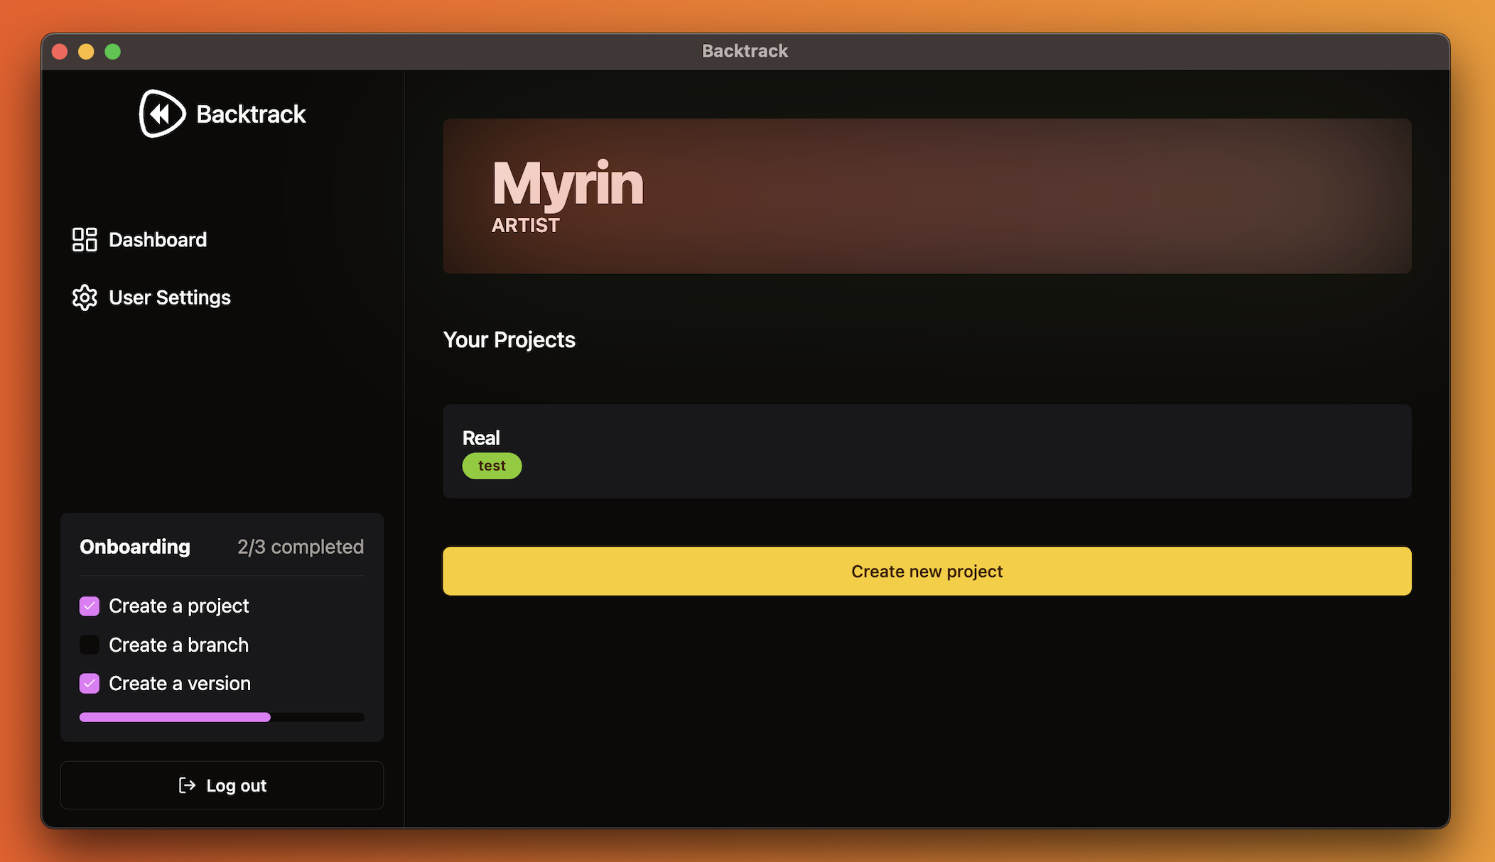Toggle the 'Create a branch' checkbox
The width and height of the screenshot is (1495, 862).
pyautogui.click(x=90, y=645)
